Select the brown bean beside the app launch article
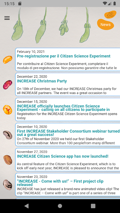Screen dimensions: 120x213 coord(8,160)
